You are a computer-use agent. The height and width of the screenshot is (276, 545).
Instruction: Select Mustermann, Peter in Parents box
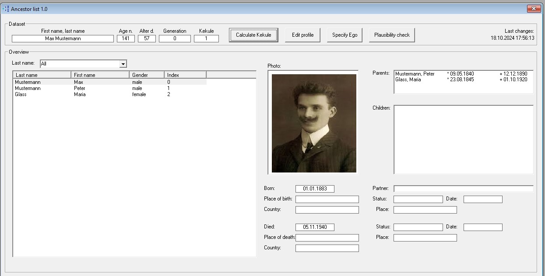[415, 74]
